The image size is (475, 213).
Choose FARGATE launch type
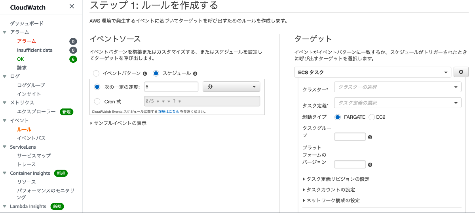pyautogui.click(x=338, y=117)
